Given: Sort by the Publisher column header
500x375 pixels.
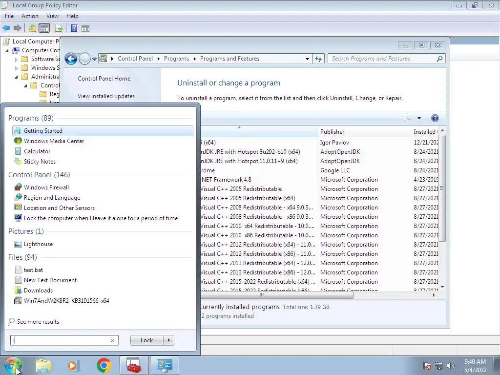Looking at the screenshot, I should tap(363, 132).
